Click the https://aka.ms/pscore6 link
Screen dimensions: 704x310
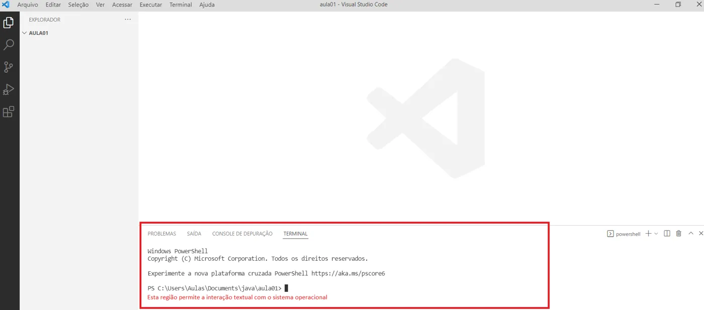(x=348, y=273)
